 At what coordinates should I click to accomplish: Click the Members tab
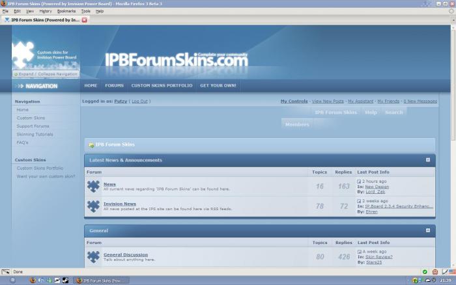(297, 124)
